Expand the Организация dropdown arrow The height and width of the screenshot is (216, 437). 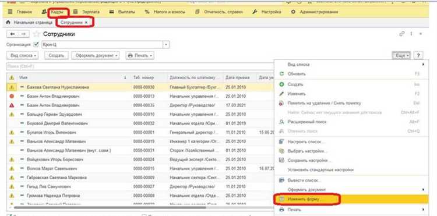166,44
